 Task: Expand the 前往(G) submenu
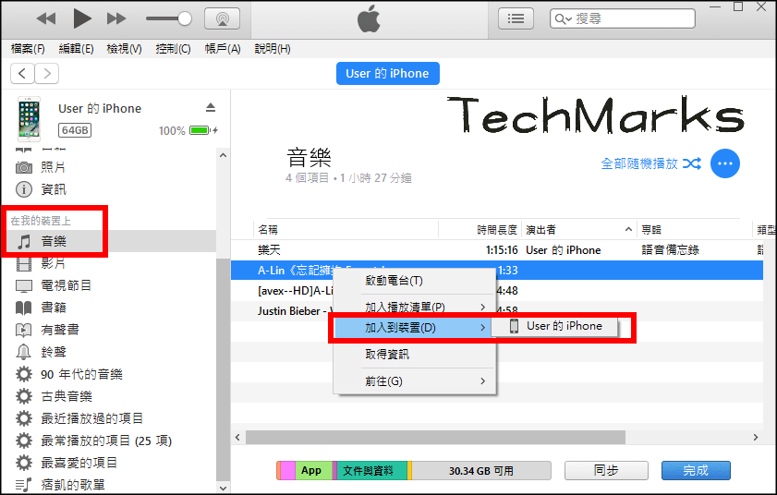click(415, 381)
